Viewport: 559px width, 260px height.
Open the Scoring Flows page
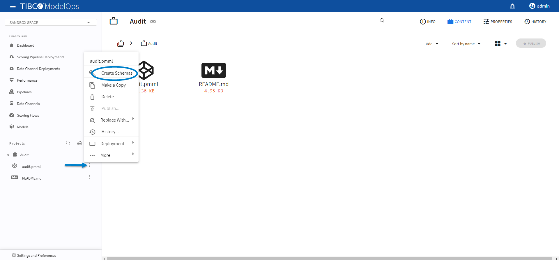tap(28, 115)
